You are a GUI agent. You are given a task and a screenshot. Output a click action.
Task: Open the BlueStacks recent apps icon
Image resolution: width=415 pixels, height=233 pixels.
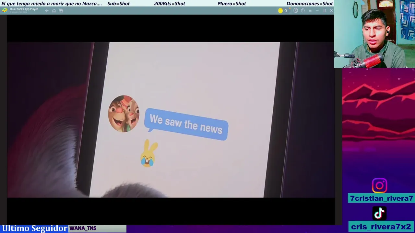(61, 11)
